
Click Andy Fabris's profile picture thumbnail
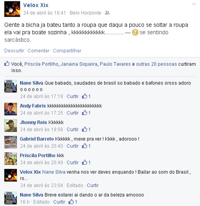click(11, 109)
